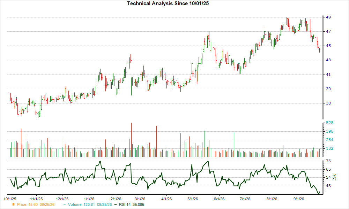Viewport: 349px width, 209px height.
Task: Click the 3/1/26 date axis label
Action: [x=140, y=199]
